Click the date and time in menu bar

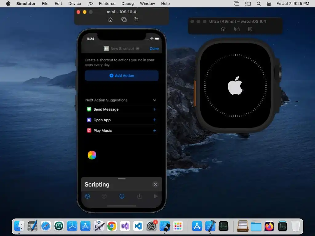293,4
